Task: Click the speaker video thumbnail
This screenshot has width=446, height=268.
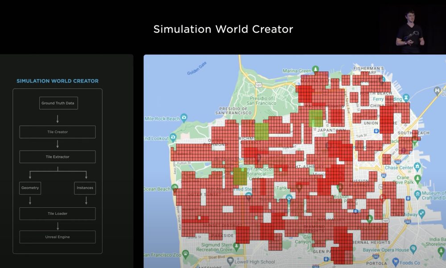Action: pos(413,30)
